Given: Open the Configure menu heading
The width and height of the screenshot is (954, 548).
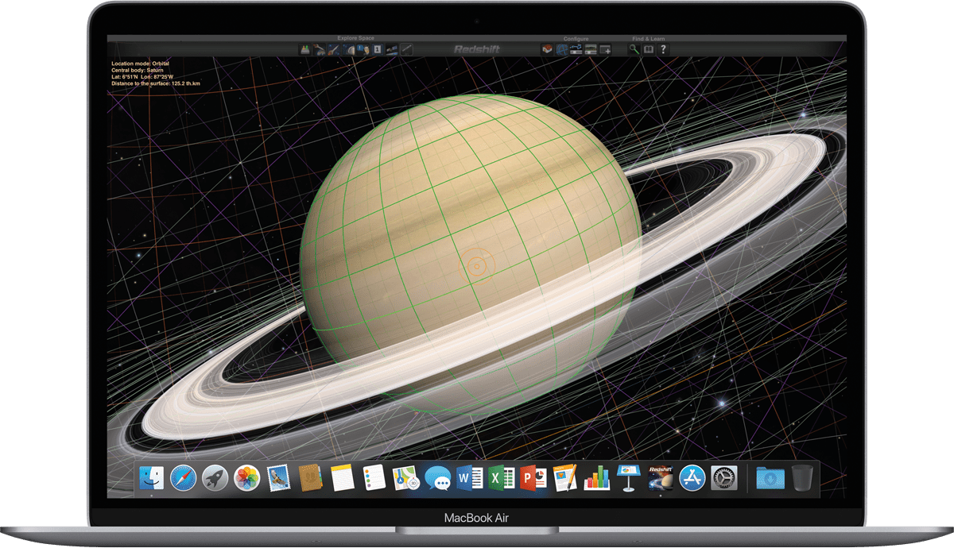Looking at the screenshot, I should coord(576,39).
